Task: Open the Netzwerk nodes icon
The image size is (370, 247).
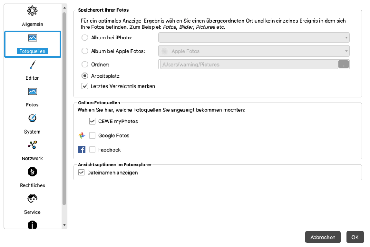Action: click(x=32, y=145)
